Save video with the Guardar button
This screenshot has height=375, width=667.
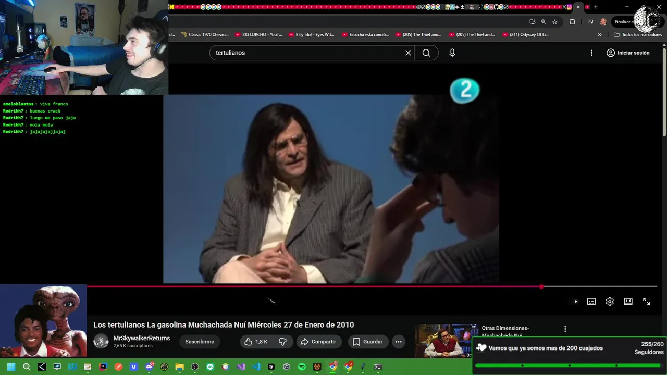point(368,342)
